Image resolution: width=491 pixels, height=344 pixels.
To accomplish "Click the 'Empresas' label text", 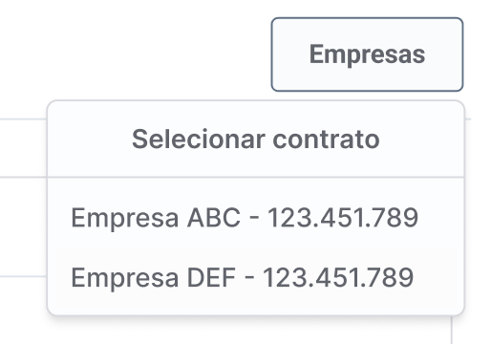I will [x=367, y=54].
